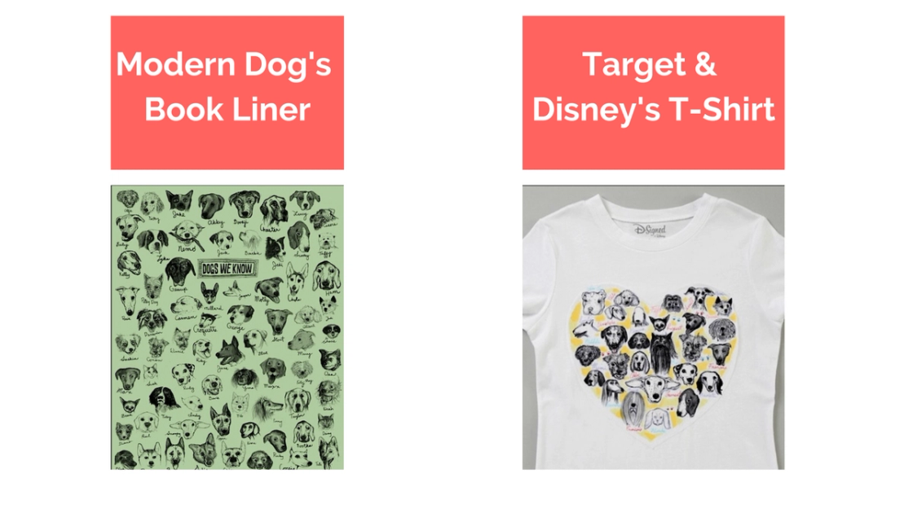This screenshot has height=513, width=913.
Task: Click the small cat-like face in the heart
Action: tap(659, 322)
